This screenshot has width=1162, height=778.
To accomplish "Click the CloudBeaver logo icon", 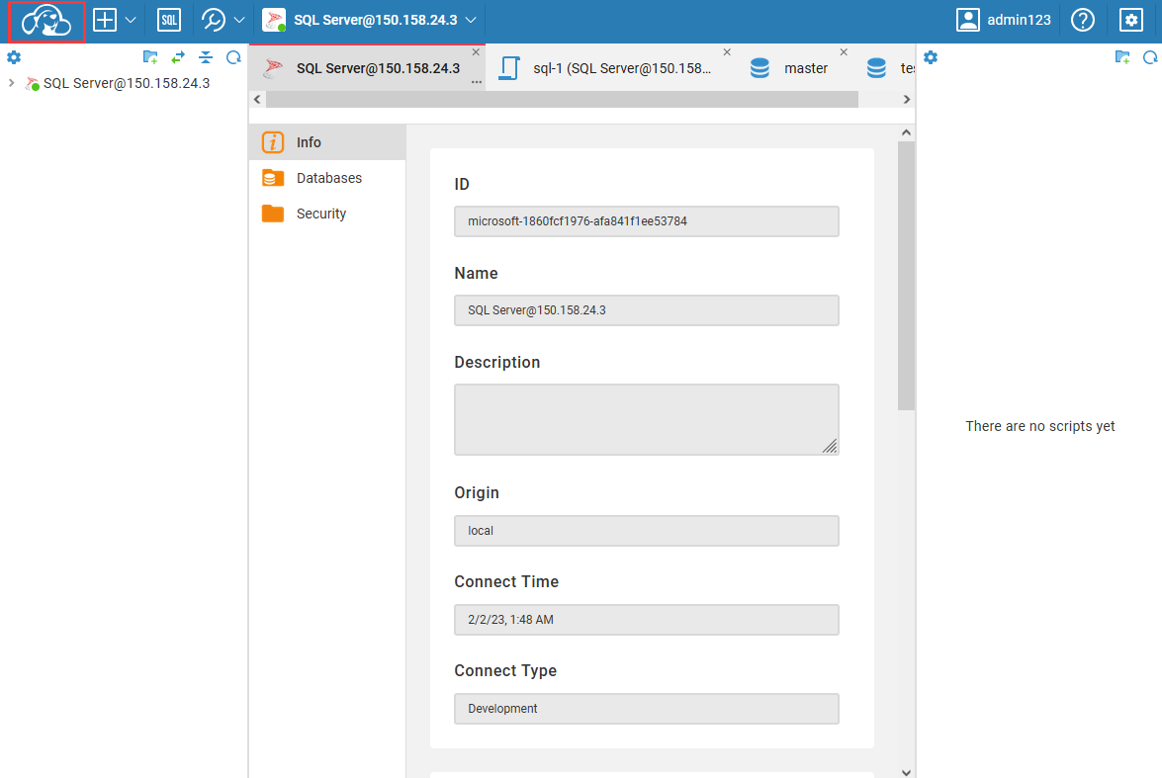I will click(46, 21).
